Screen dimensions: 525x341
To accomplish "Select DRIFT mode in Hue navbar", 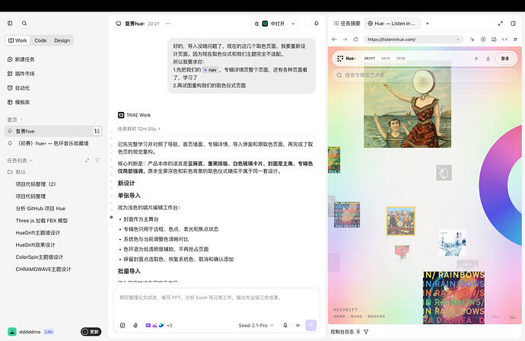I will pyautogui.click(x=370, y=59).
